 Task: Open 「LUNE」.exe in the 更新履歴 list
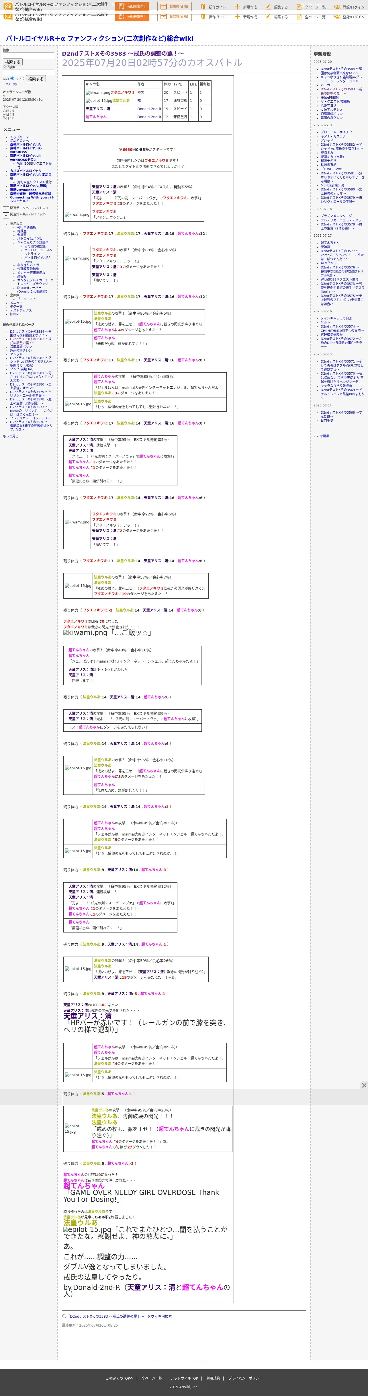pos(331,169)
